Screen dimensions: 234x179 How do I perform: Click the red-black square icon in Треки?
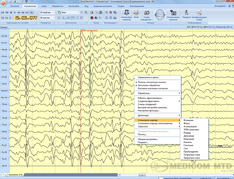pyautogui.click(x=92, y=18)
